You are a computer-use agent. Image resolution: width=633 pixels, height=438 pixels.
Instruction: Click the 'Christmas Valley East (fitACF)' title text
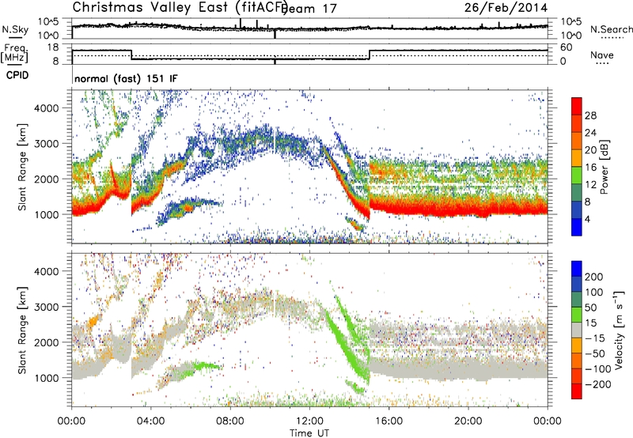[x=180, y=8]
